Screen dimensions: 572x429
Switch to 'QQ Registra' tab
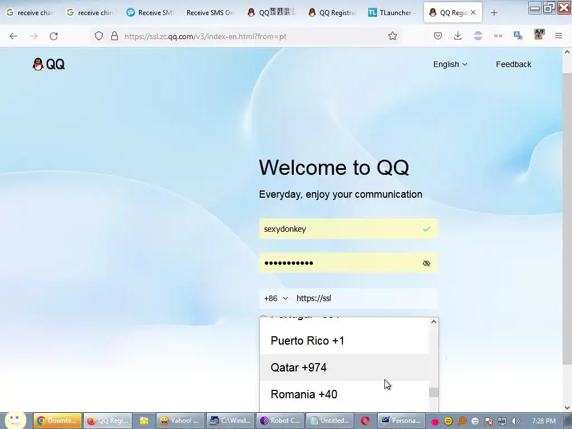332,13
